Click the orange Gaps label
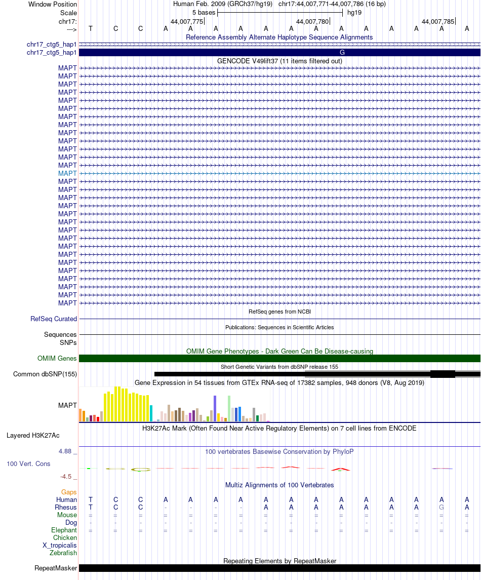This screenshot has height=580, width=481. click(69, 492)
